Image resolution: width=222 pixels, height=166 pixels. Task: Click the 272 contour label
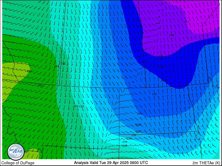186,22
